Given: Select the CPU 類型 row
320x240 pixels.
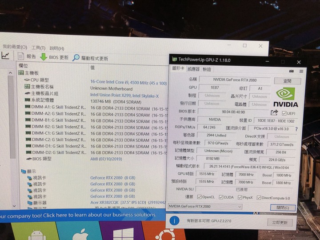Looking at the screenshot, I should 36,80.
